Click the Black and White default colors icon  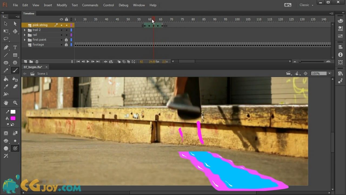pos(8,125)
